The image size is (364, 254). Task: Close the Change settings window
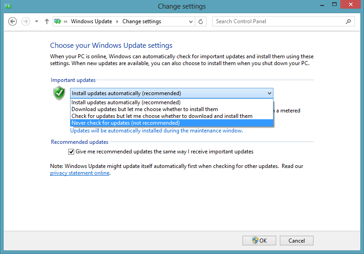coord(350,4)
